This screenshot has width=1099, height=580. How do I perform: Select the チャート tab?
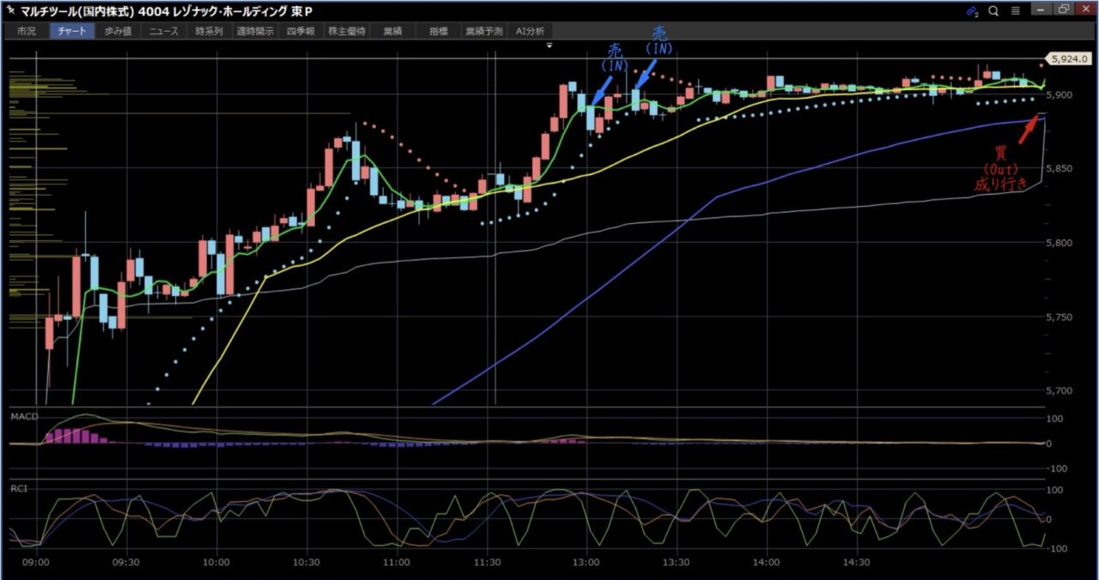(72, 31)
